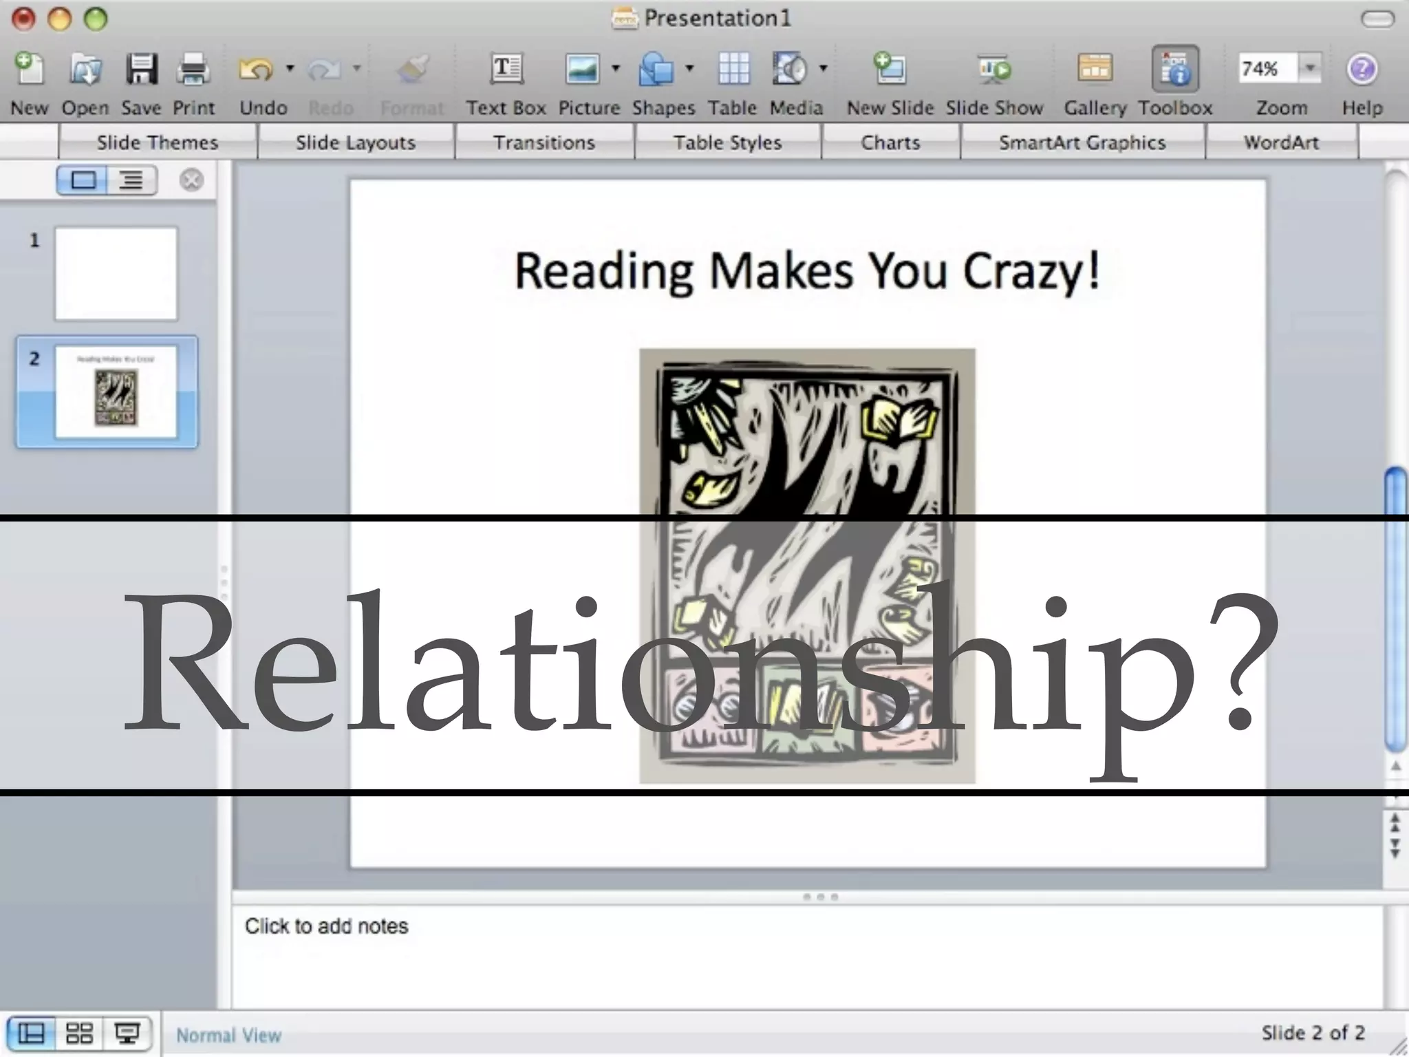Insert a Text Box

point(506,70)
